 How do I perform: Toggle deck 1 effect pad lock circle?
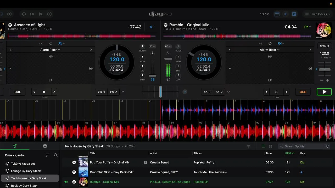[x=91, y=68]
